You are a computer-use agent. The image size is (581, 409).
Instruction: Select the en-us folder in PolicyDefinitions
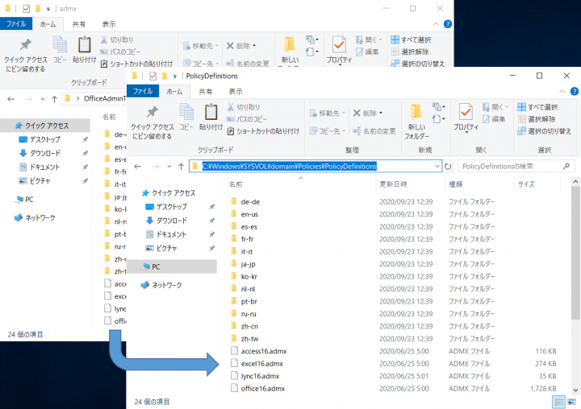point(249,214)
